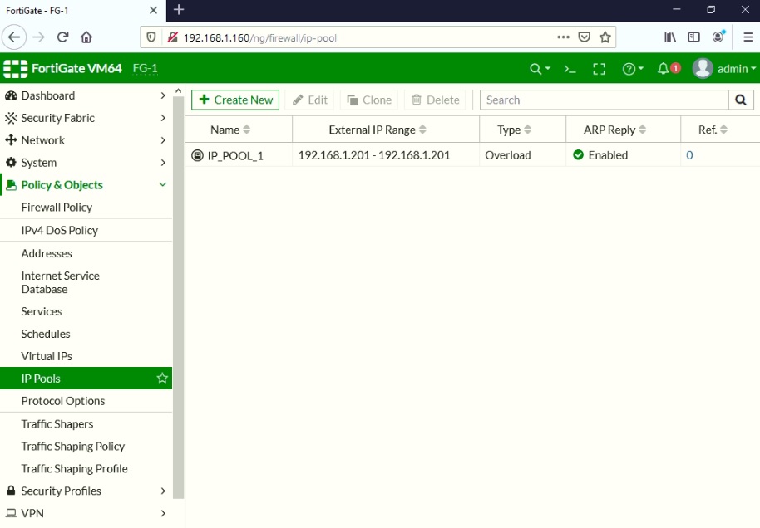
Task: Click the search icon in the table toolbar
Action: click(x=739, y=100)
